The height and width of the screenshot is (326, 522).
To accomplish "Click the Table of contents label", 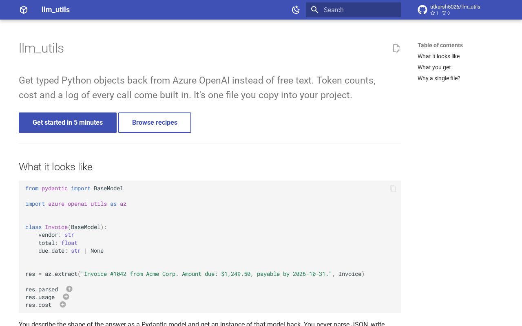I will (440, 45).
